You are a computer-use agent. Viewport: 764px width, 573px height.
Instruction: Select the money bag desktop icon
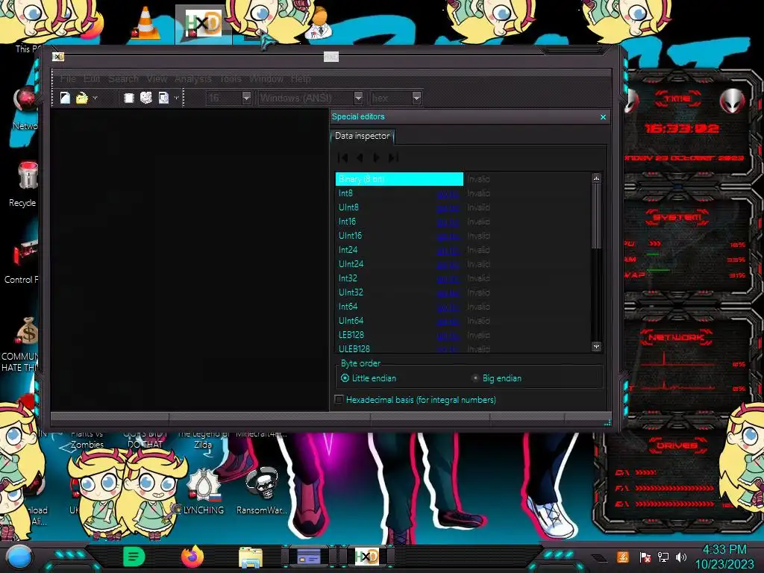click(25, 331)
